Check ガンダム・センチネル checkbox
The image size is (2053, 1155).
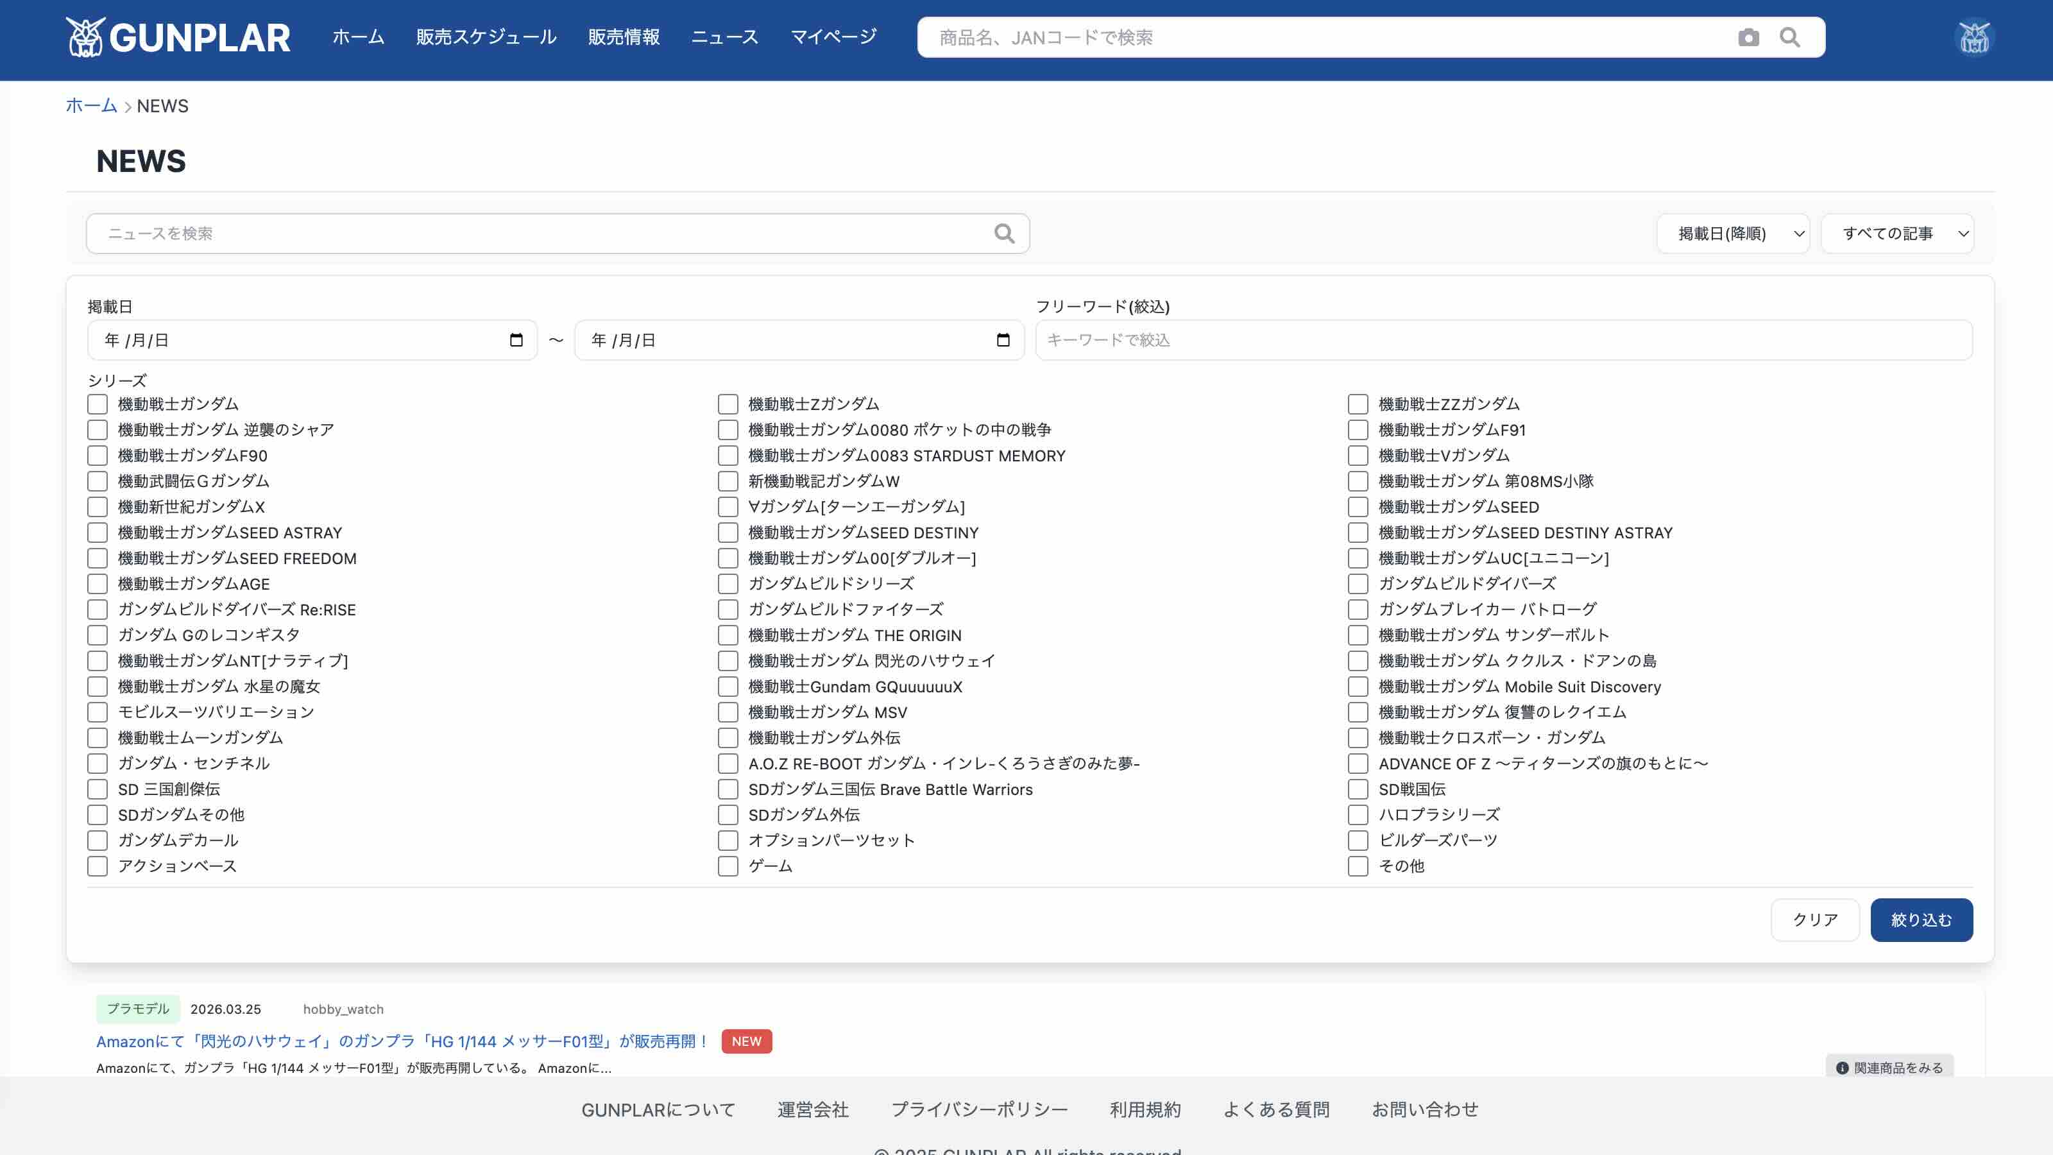tap(98, 764)
